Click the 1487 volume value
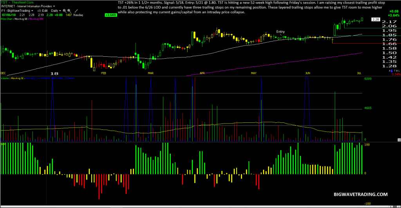 click(x=69, y=15)
